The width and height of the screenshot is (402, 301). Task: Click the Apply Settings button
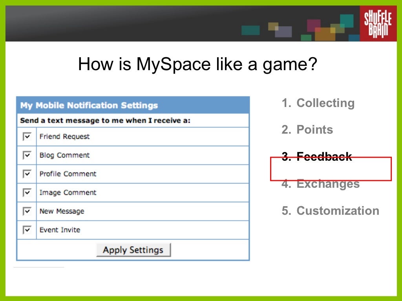(133, 250)
